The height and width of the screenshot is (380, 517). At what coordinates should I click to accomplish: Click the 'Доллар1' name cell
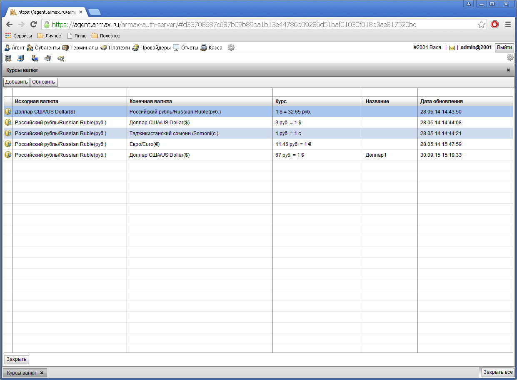point(390,155)
